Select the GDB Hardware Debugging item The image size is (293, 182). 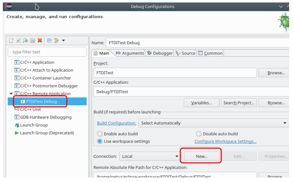(x=46, y=117)
